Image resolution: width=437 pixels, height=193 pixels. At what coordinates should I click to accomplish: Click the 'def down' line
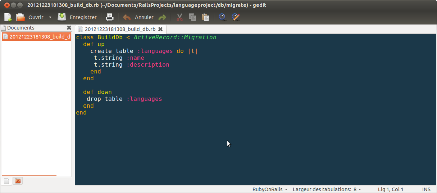(97, 92)
